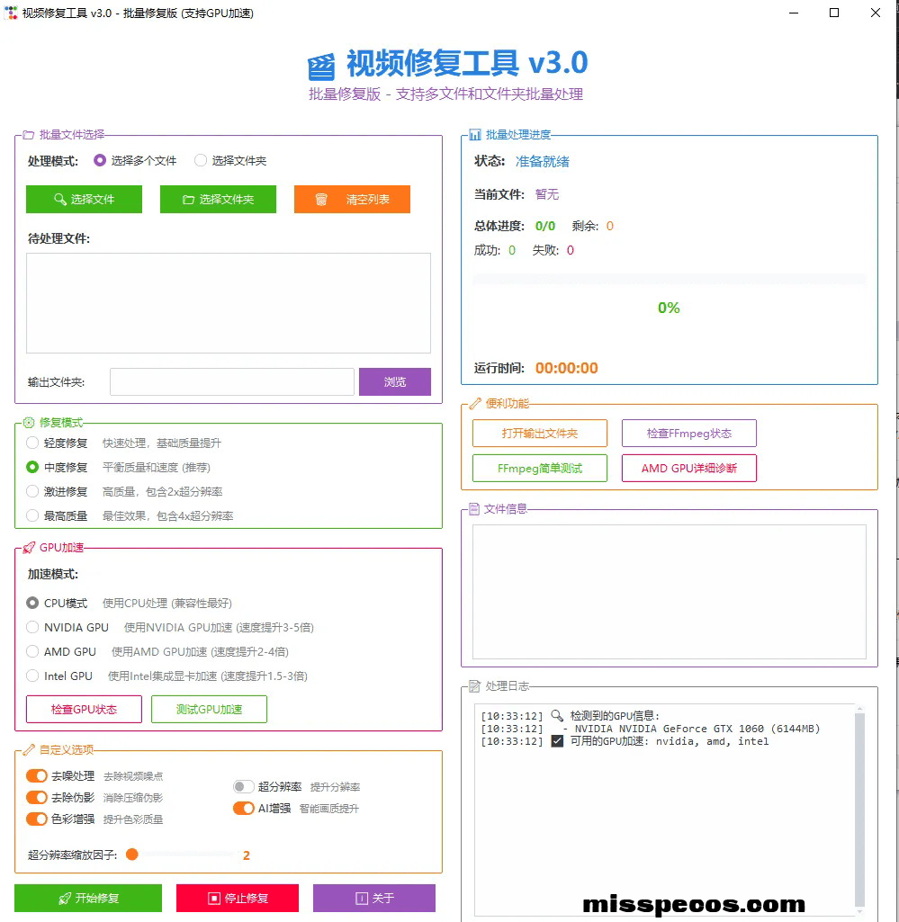Screen dimensions: 899x922
Task: Click the log icon beside 处理日志
Action: tap(474, 686)
